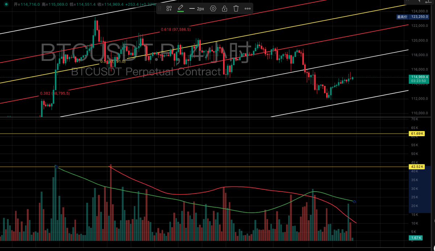Click the low price value 114,551.4
The image size is (435, 251).
pyautogui.click(x=86, y=4)
